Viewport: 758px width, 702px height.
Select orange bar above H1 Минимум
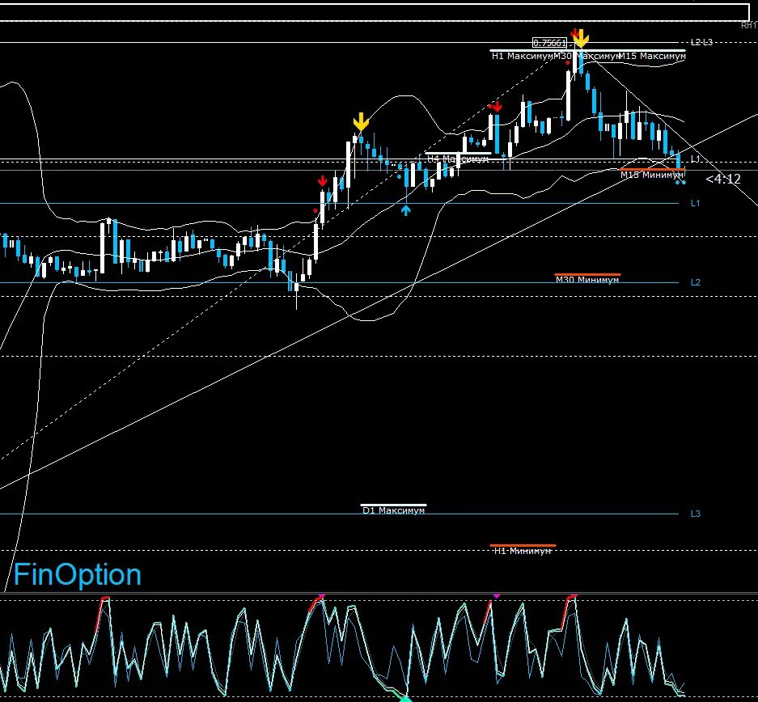point(523,545)
